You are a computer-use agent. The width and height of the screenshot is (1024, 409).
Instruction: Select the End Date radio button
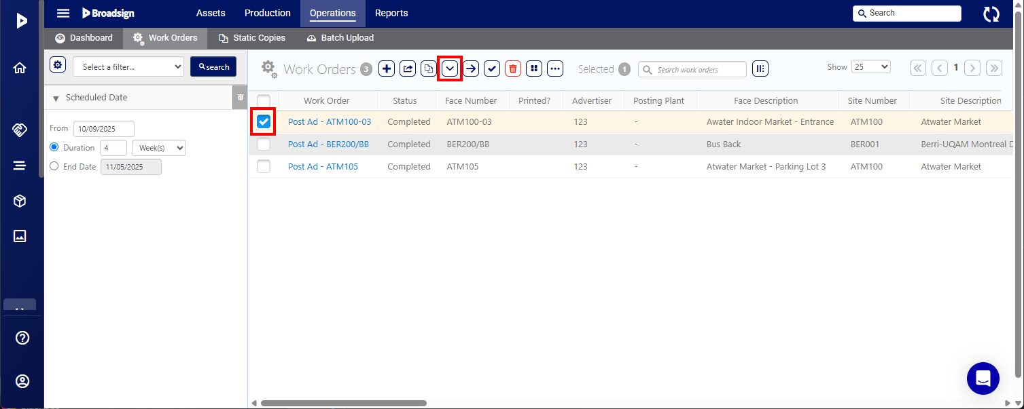tap(54, 166)
